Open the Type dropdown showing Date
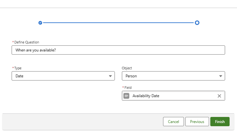This screenshot has width=237, height=131. 63,76
